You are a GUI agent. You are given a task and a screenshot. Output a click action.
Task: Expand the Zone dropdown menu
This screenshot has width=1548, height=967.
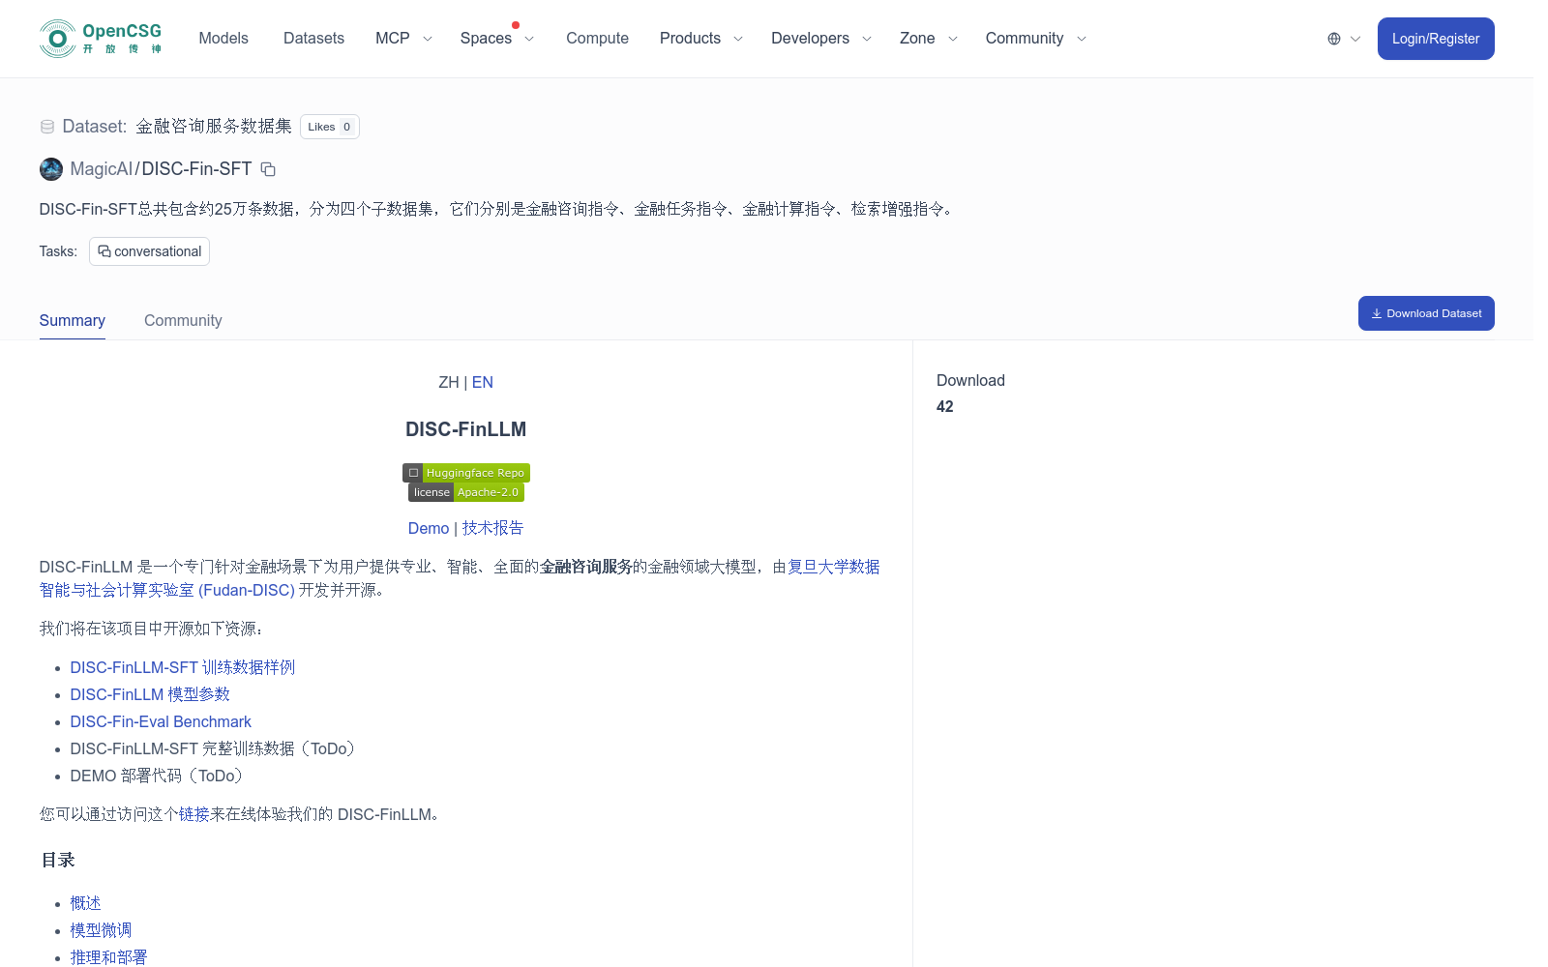click(x=917, y=38)
